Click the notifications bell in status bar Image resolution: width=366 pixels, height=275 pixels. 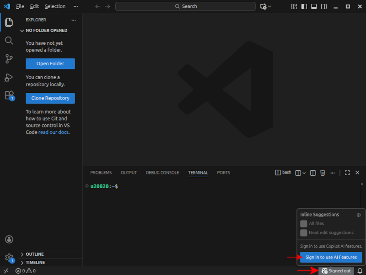pos(360,271)
